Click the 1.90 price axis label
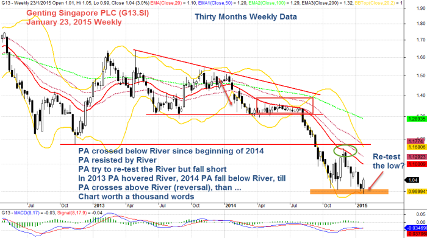 pyautogui.click(x=421, y=9)
